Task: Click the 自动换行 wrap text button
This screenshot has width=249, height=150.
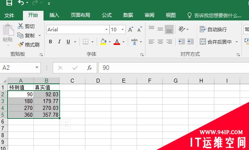Action: (x=213, y=29)
